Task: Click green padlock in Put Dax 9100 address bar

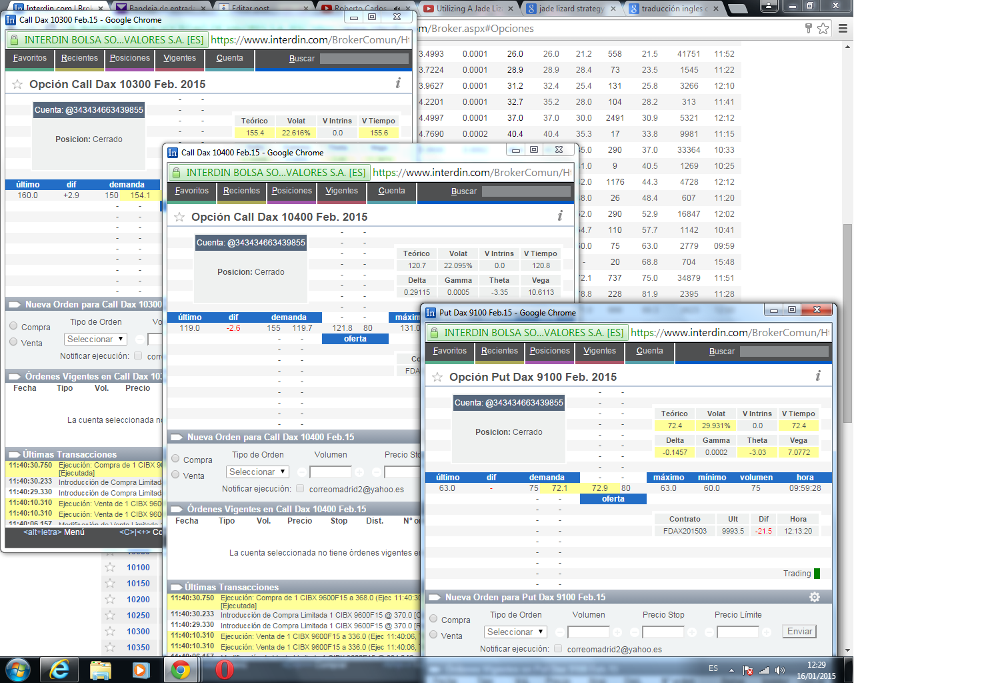Action: click(435, 332)
